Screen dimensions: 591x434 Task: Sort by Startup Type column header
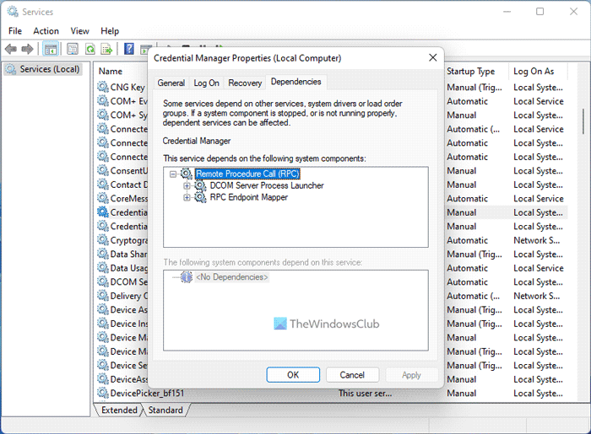click(x=471, y=71)
